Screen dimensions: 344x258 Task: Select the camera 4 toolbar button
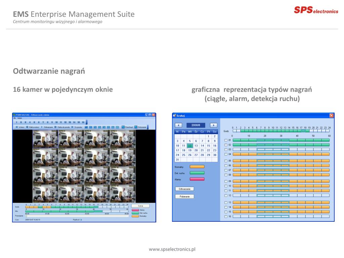click(x=30, y=122)
